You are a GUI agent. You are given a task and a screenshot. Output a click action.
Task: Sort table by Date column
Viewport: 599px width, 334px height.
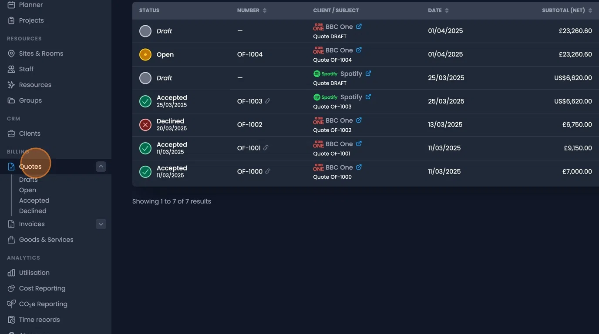click(447, 10)
